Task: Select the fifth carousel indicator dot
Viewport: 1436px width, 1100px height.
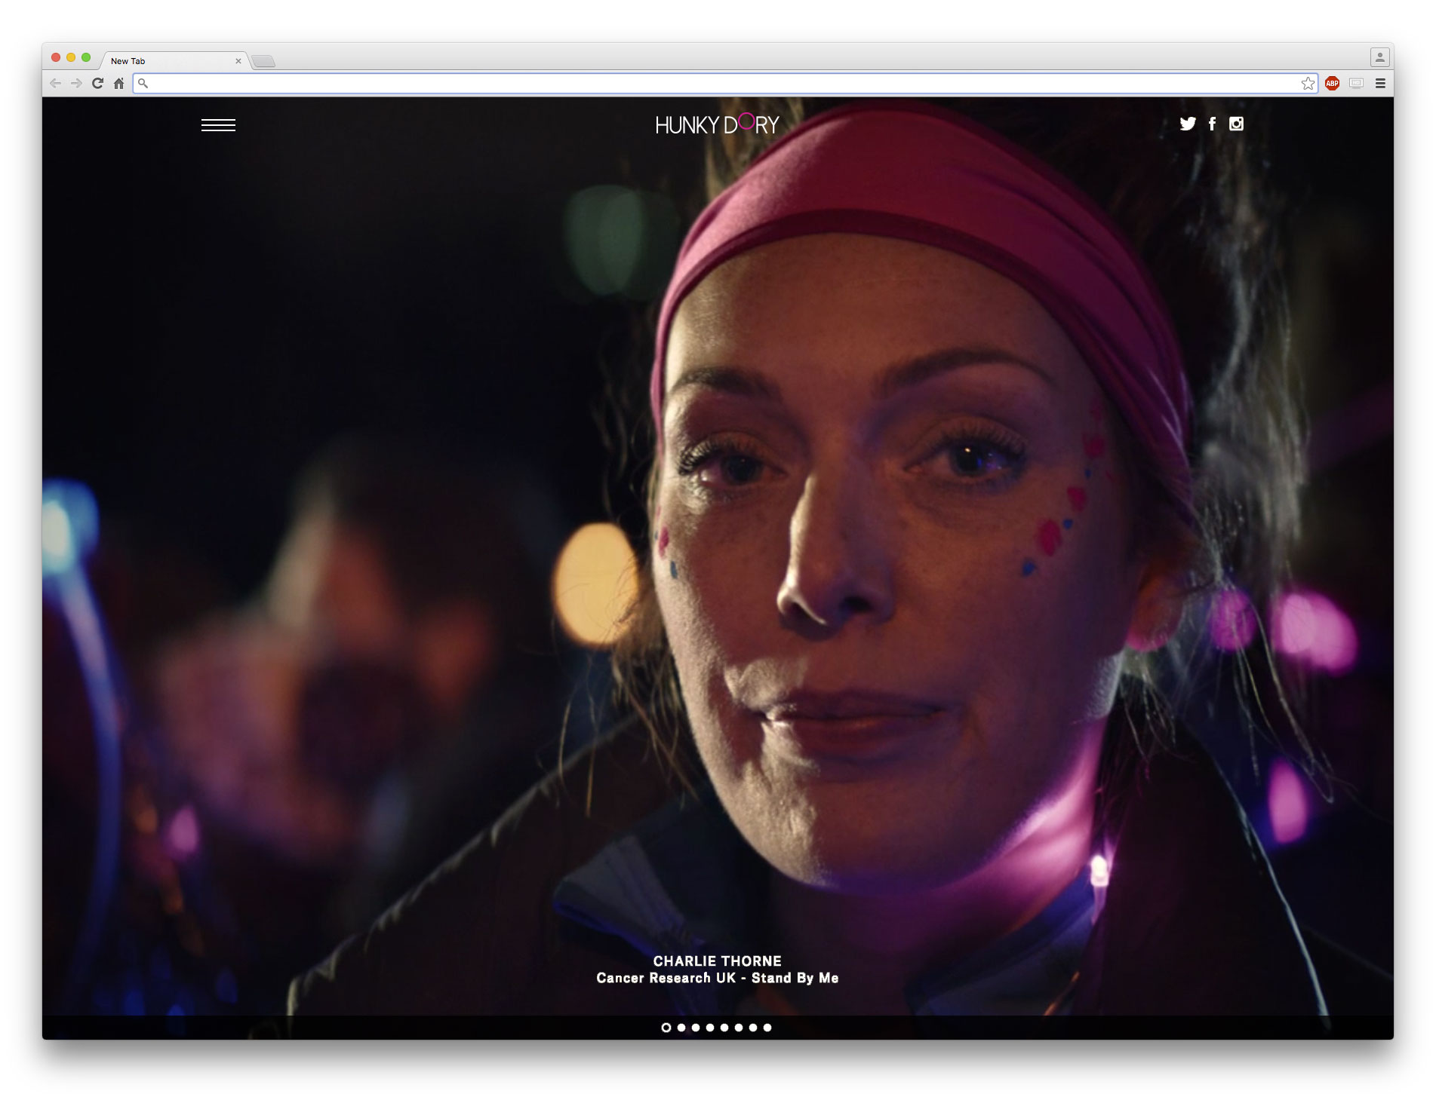Action: [x=724, y=1028]
